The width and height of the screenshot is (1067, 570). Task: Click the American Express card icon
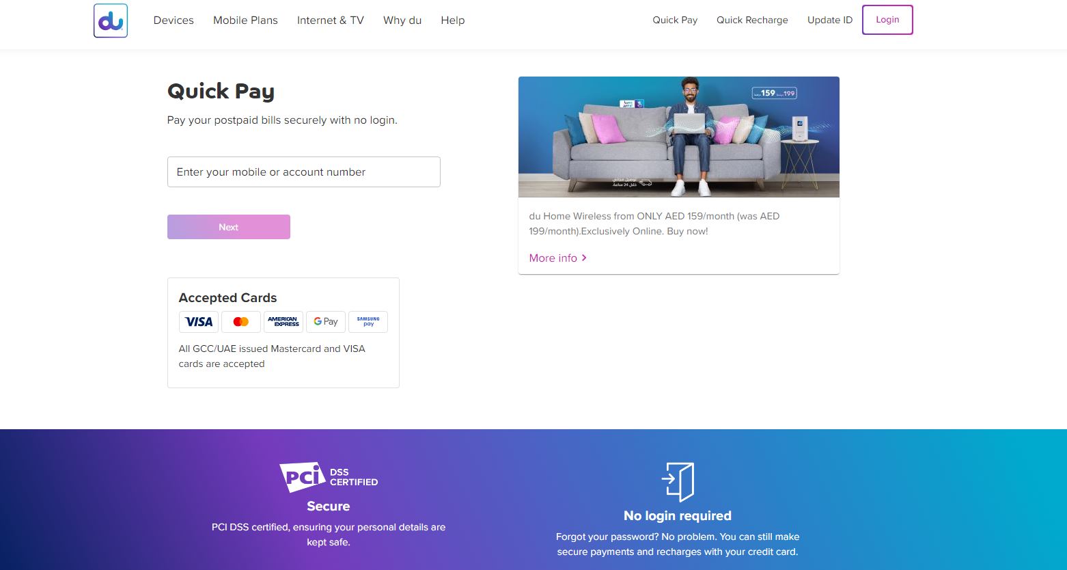click(x=283, y=322)
